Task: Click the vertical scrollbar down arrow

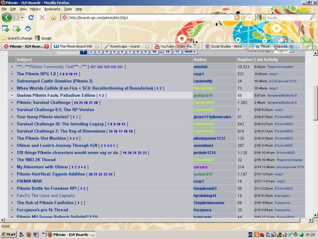Action: [x=316, y=215]
